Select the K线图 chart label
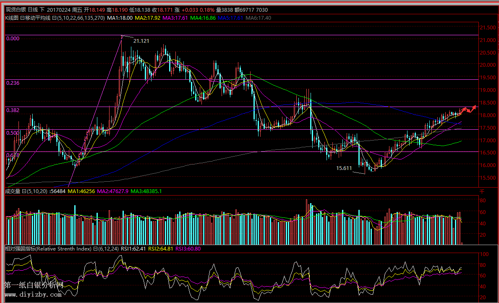 12,18
